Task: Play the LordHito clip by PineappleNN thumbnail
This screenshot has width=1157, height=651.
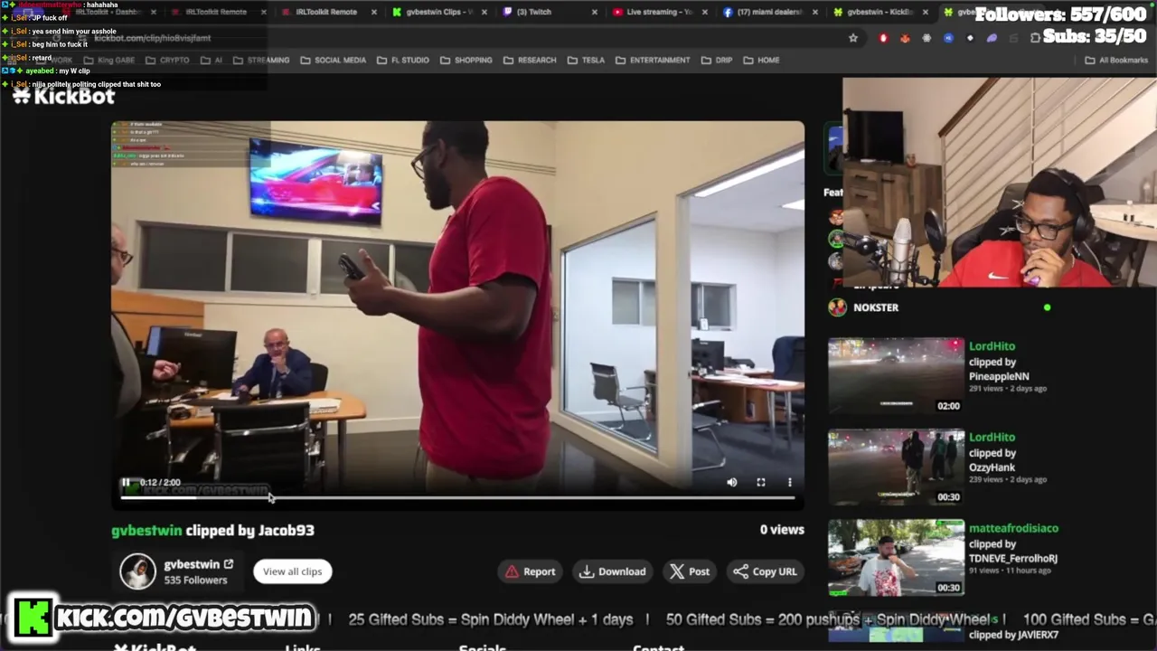Action: [896, 376]
